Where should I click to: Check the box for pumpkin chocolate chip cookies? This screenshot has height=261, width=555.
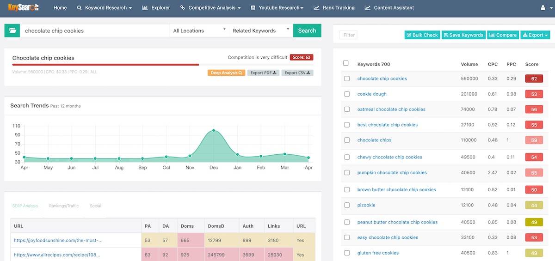pyautogui.click(x=347, y=173)
